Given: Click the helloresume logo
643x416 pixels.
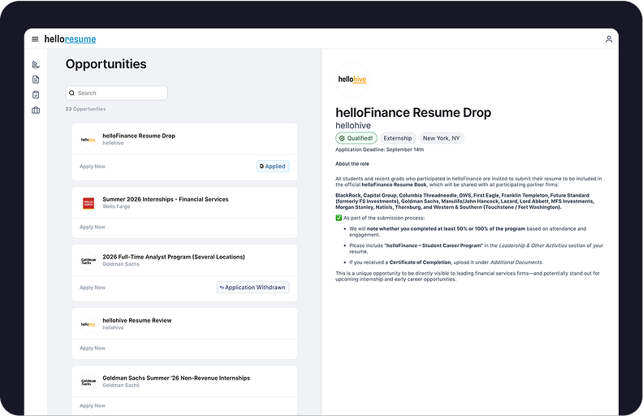Looking at the screenshot, I should pyautogui.click(x=70, y=39).
